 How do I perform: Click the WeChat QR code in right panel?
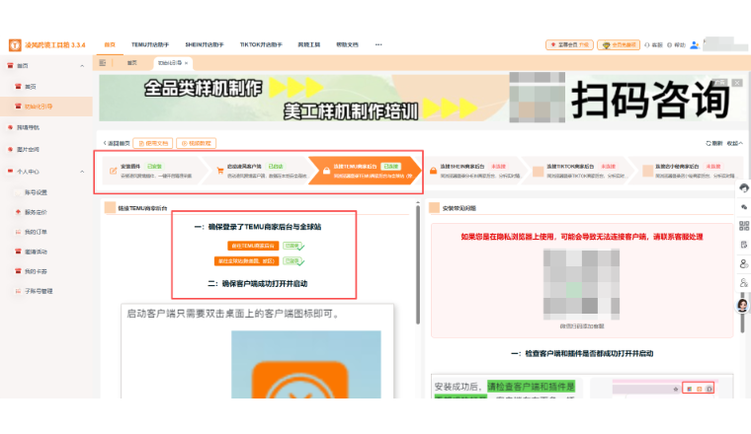[581, 285]
